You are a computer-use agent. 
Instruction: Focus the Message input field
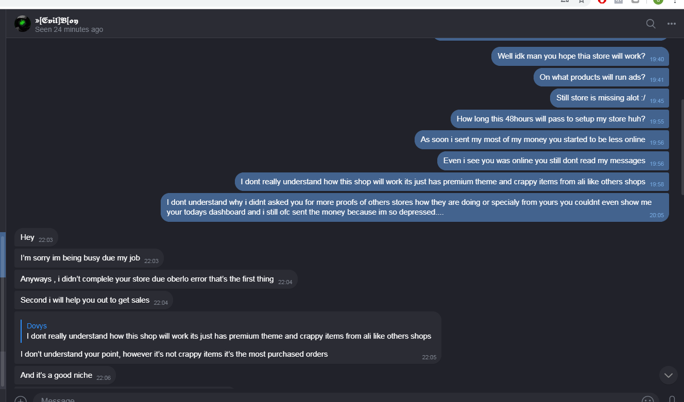click(x=335, y=399)
